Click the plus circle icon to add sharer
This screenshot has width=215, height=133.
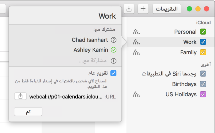pos(114,61)
